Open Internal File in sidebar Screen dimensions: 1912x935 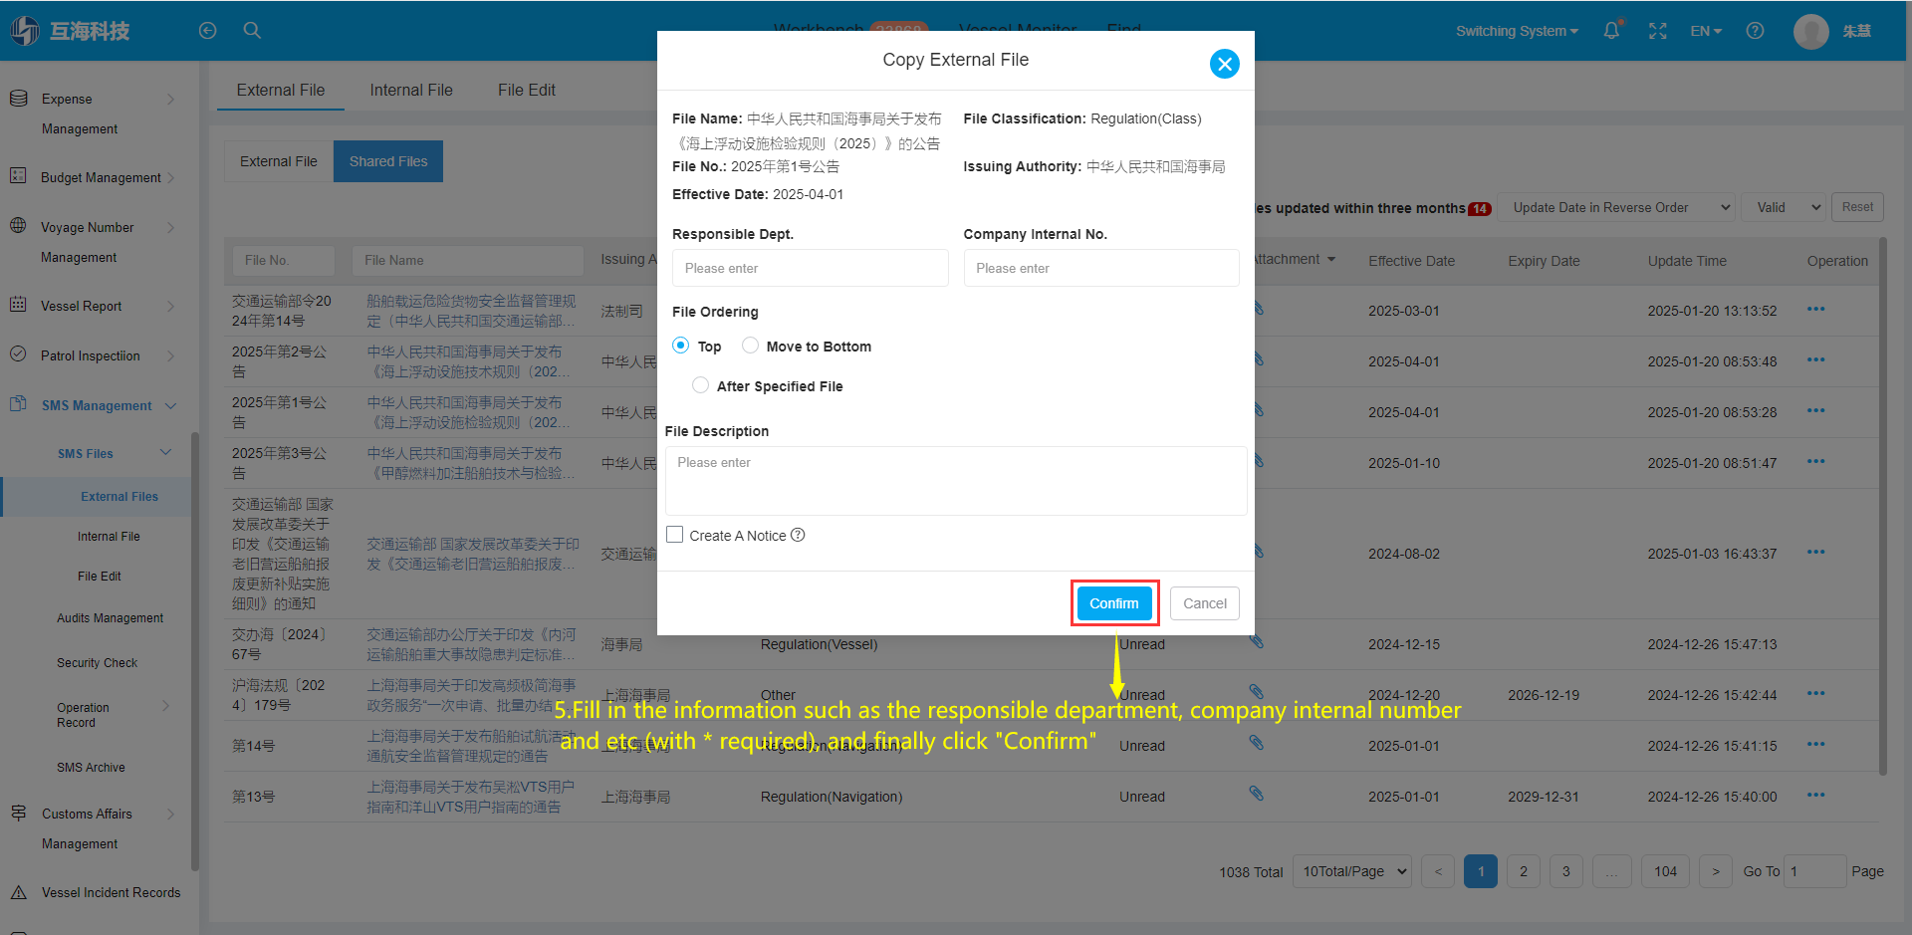point(109,536)
